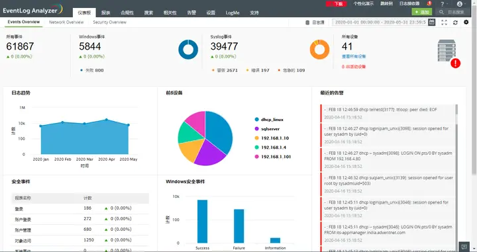Expand the help question mark dropdown
Viewport: 477px width, 252px height.
point(443,4)
